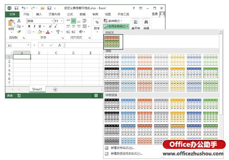Image resolution: width=229 pixels, height=160 pixels.
Task: Click the text Orientation icon
Action: point(81,32)
